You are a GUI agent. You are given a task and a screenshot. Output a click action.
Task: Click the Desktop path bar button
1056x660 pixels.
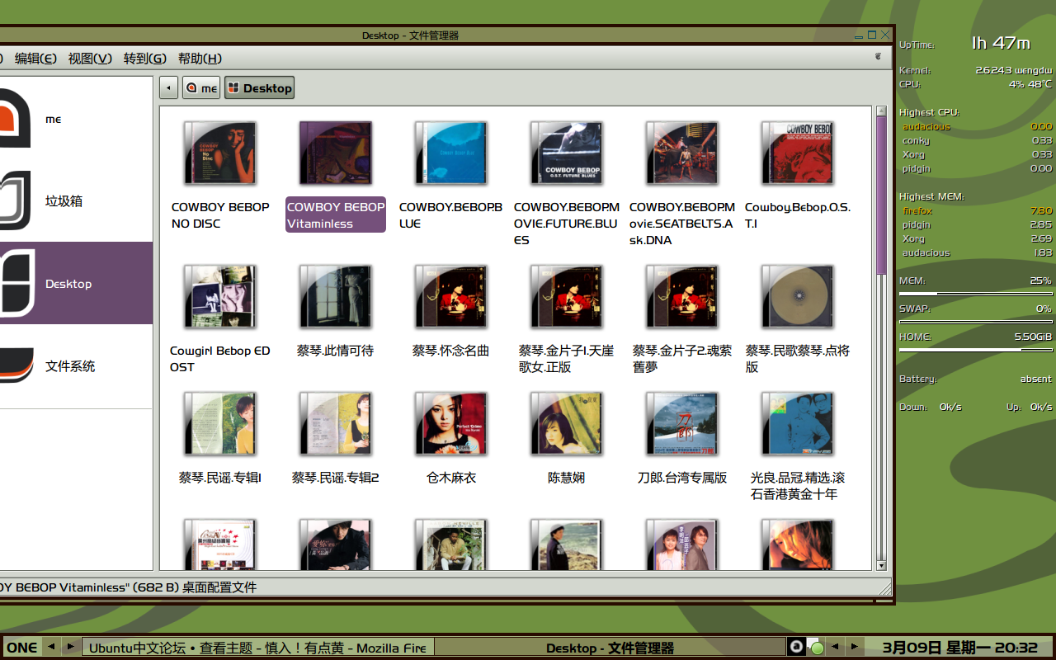[x=259, y=87]
